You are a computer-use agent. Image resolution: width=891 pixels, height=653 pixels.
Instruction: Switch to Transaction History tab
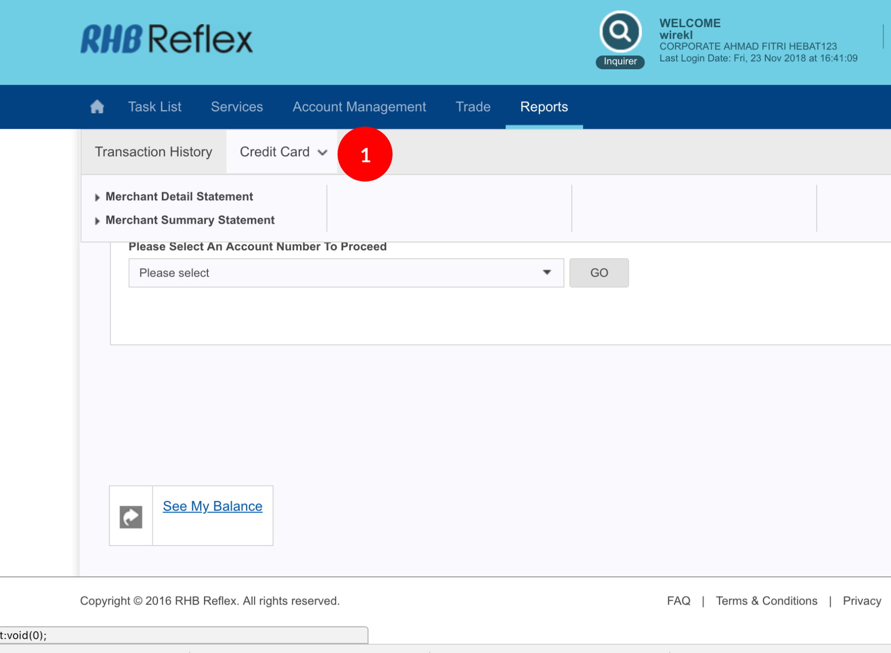point(153,152)
